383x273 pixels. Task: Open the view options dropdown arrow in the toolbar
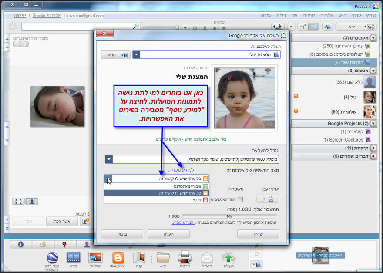pos(291,27)
